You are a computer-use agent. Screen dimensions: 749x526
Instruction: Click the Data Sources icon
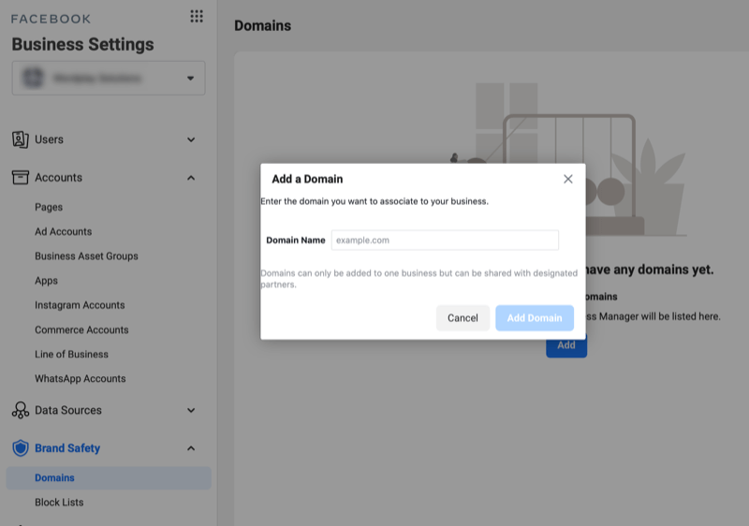(20, 410)
